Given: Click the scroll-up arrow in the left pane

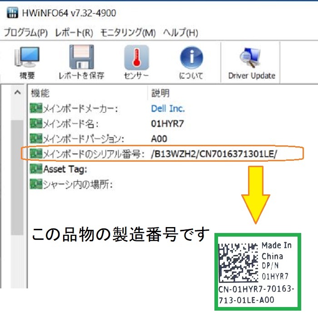Looking at the screenshot, I should [x=17, y=93].
